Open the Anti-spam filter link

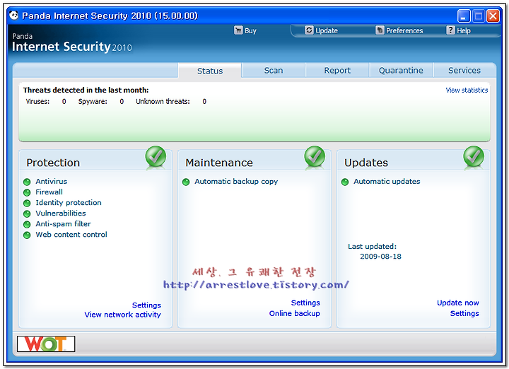point(63,224)
